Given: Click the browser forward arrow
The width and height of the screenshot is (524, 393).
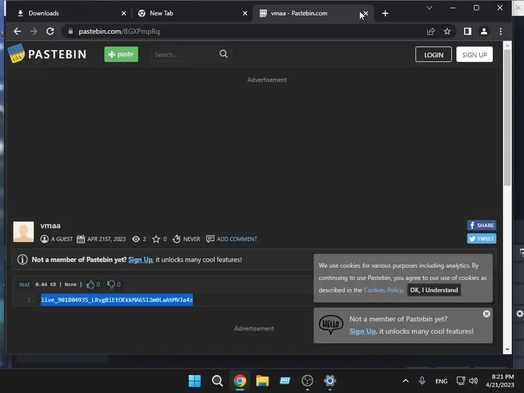Looking at the screenshot, I should point(34,31).
